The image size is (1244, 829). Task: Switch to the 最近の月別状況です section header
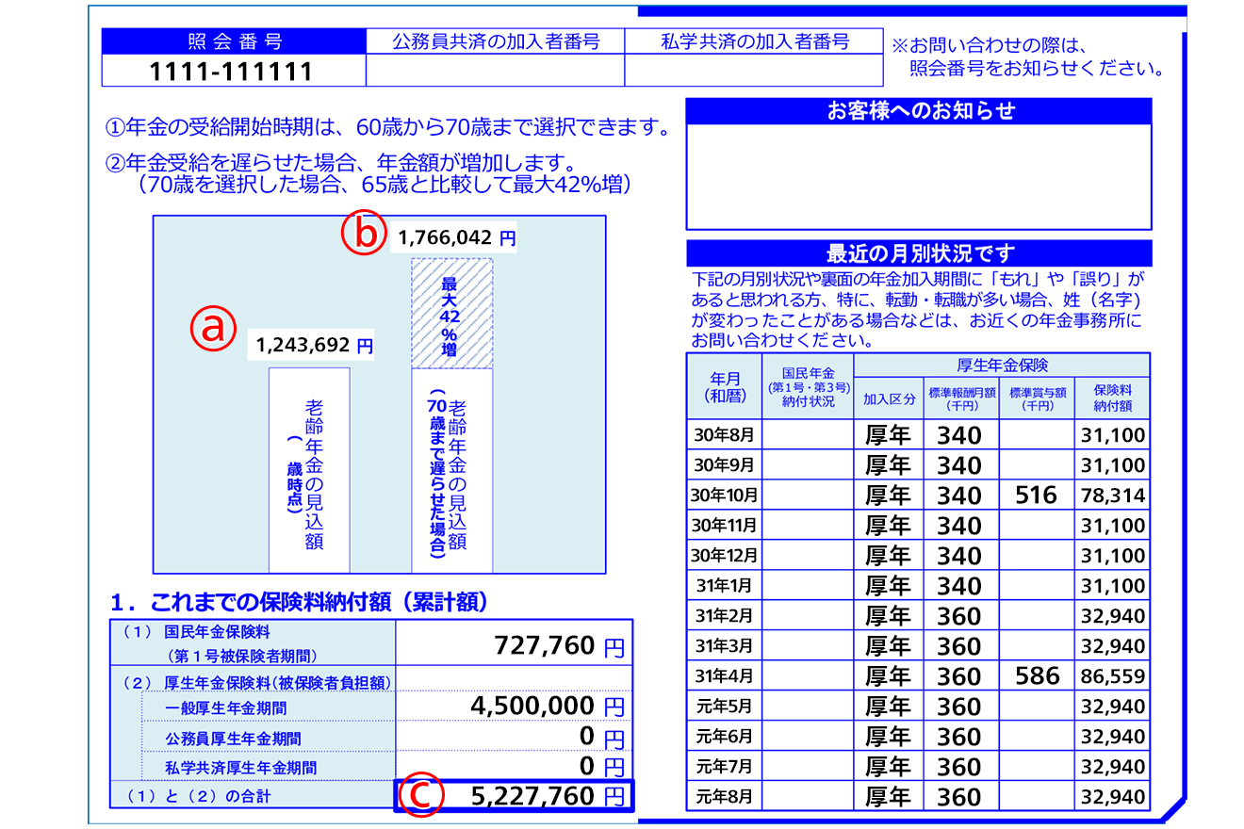[919, 253]
